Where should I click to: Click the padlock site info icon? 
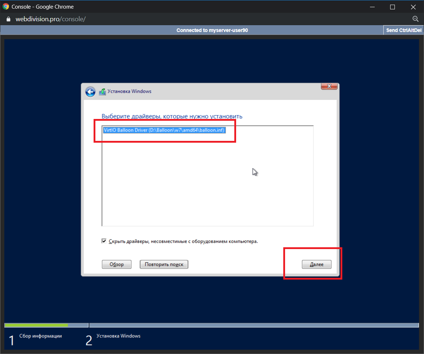coord(9,19)
